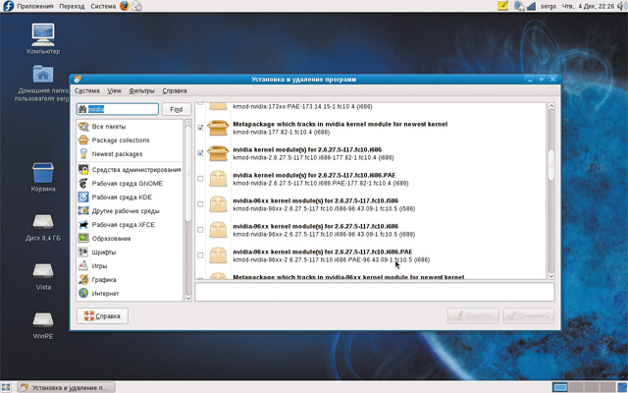Click the clock showing Чтв, 4 Дек, 22:26
This screenshot has width=628, height=393.
tap(588, 6)
